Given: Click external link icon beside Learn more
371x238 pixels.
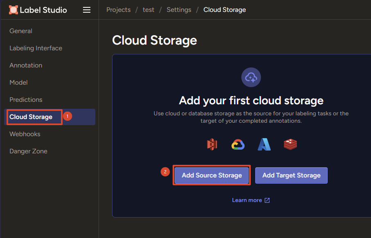Looking at the screenshot, I should point(267,200).
